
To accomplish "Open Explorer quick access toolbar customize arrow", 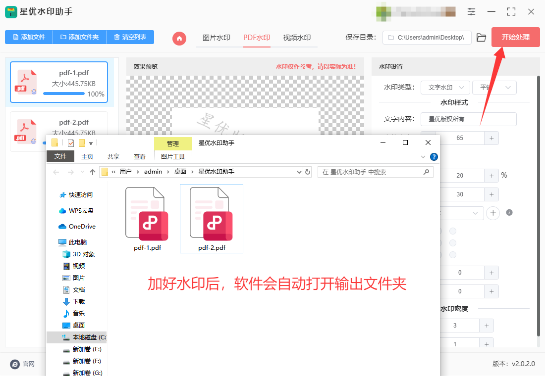I will (x=91, y=143).
